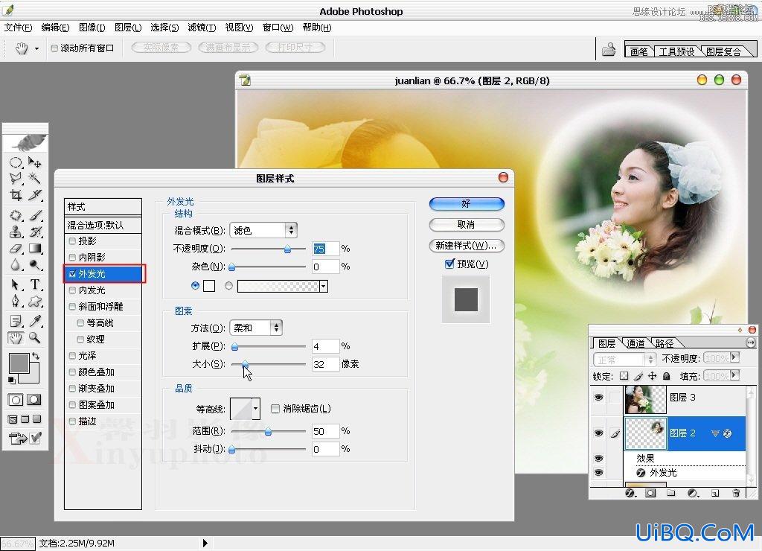The height and width of the screenshot is (551, 762).
Task: Enable the 斜面和浮雕 checkbox
Action: [x=72, y=306]
